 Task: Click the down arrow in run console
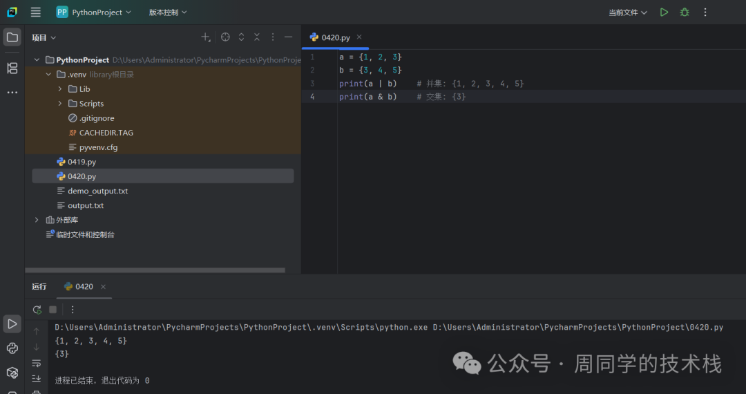(36, 348)
